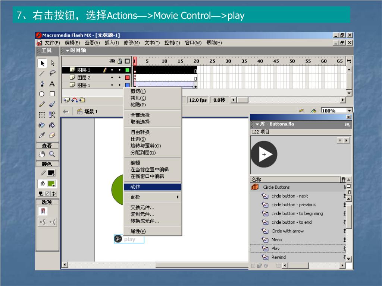Click the back arrow beside 场景 1
The image size is (382, 286).
(66, 112)
